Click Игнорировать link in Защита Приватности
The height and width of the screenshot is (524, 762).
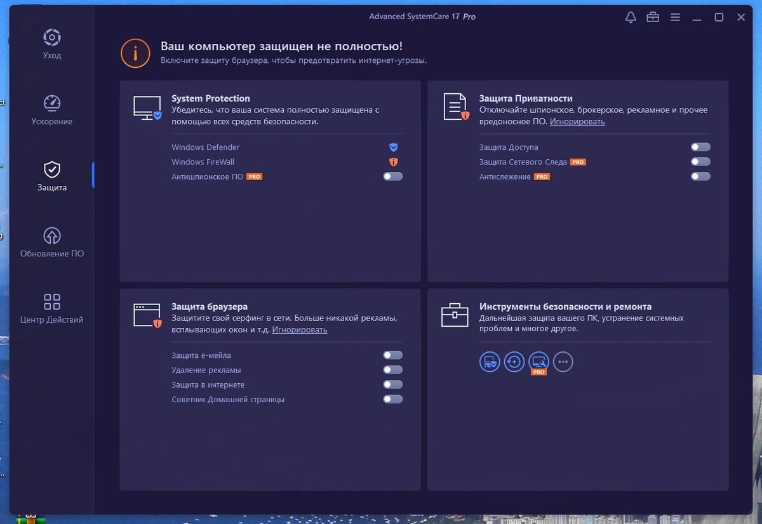(x=577, y=121)
